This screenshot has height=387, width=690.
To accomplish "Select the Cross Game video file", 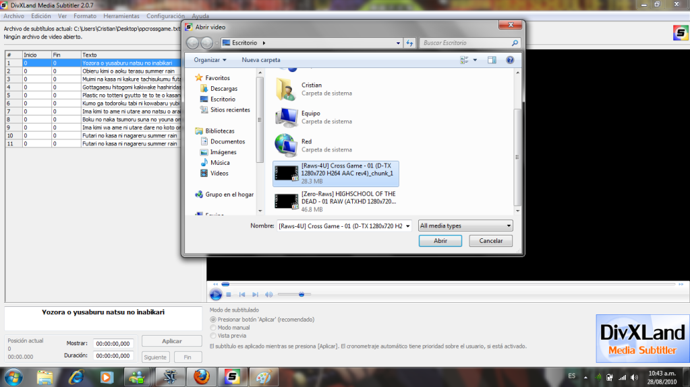I will pyautogui.click(x=336, y=174).
